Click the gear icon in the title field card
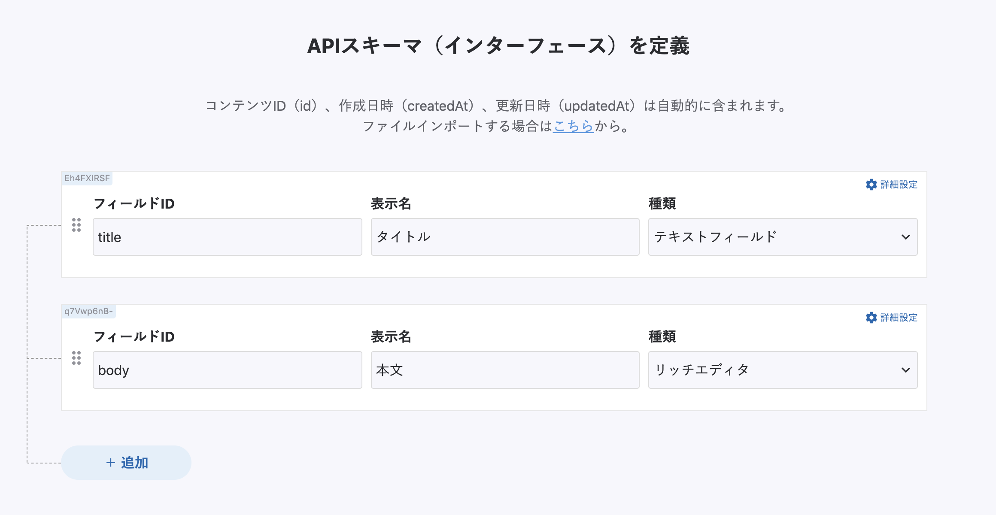Viewport: 996px width, 515px height. (871, 185)
